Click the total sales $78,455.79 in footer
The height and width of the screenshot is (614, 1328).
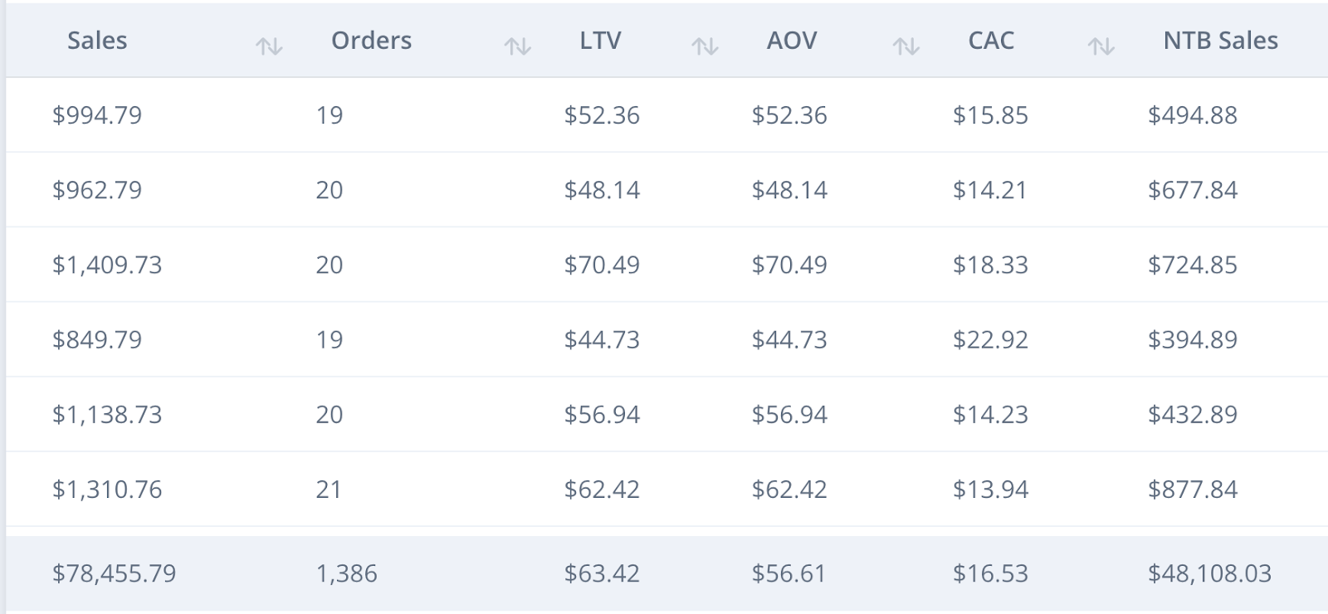115,573
